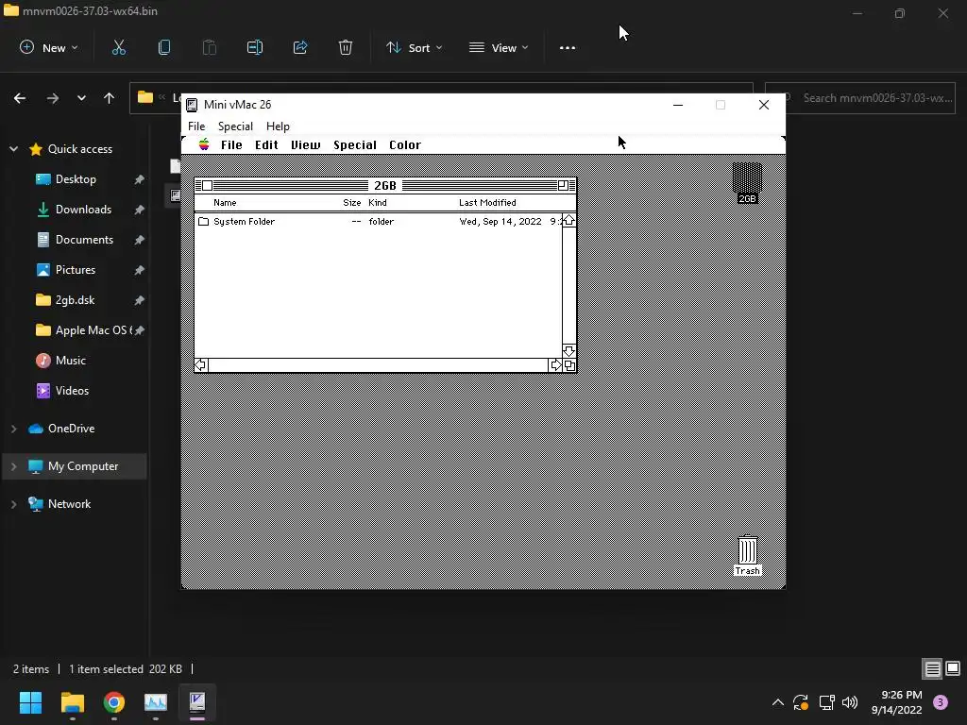Open the View dropdown in Explorer
Viewport: 967px width, 725px height.
click(x=499, y=47)
